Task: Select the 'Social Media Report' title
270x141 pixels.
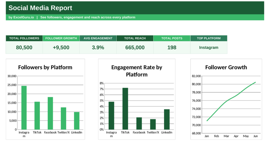Action: (40, 8)
